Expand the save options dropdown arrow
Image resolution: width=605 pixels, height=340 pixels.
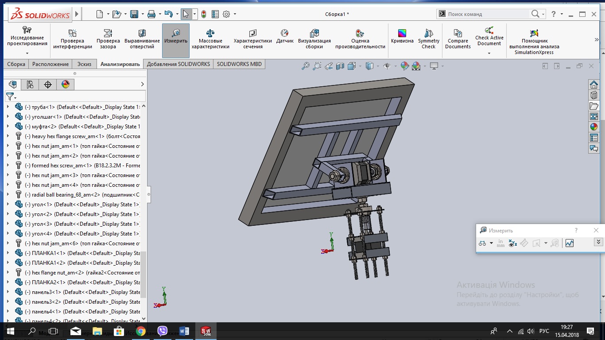(x=142, y=14)
